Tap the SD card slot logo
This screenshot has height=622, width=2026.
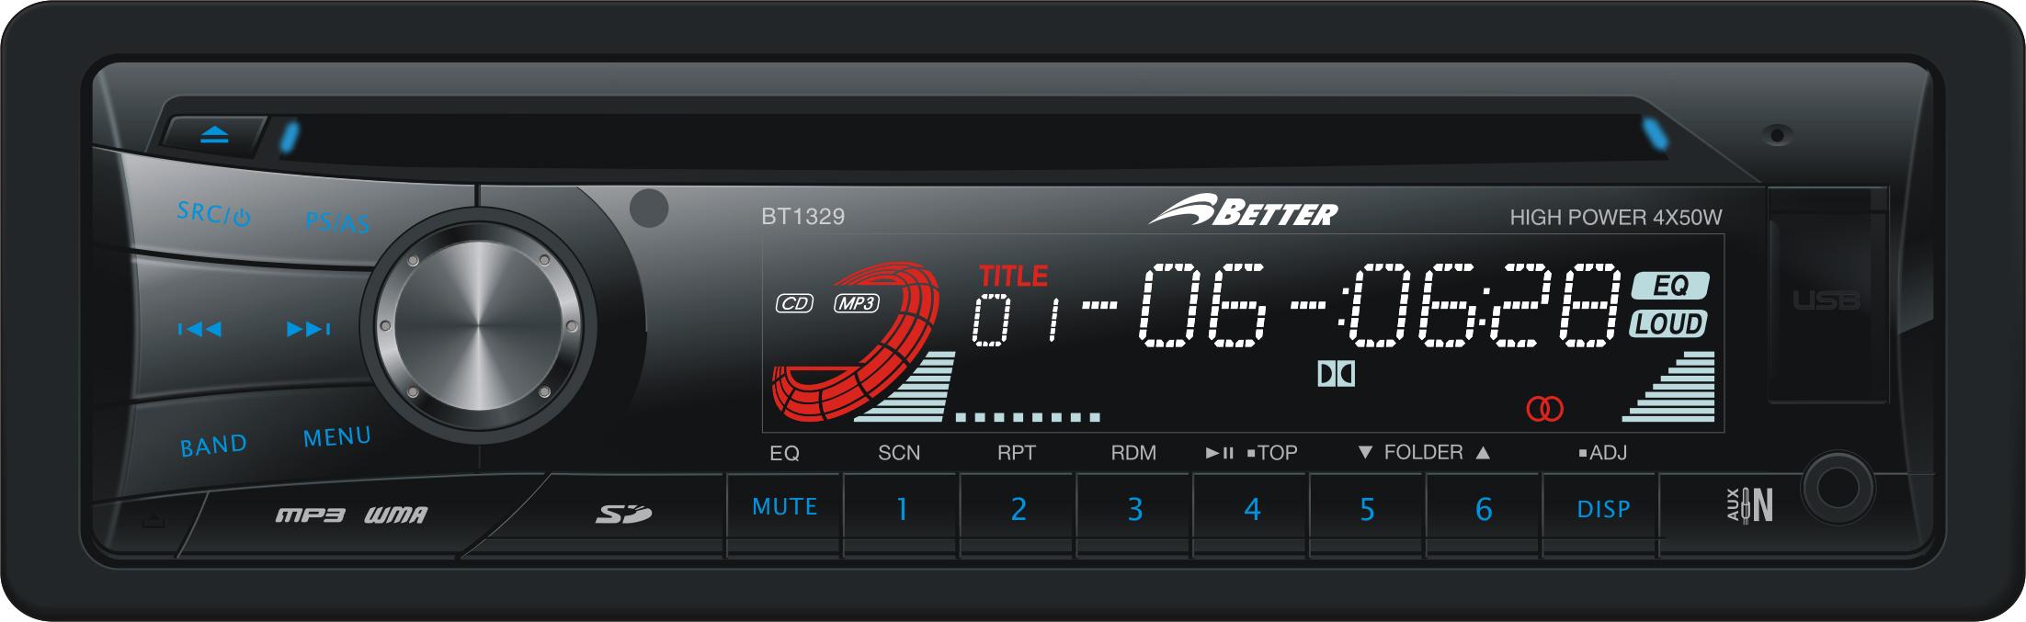click(x=622, y=515)
